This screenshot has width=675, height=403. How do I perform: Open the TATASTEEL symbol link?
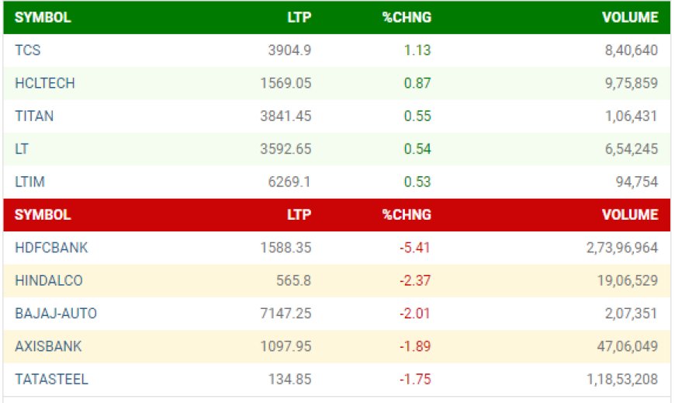[x=51, y=379]
